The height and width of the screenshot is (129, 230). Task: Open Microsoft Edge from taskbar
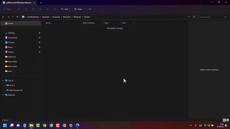click(x=78, y=125)
